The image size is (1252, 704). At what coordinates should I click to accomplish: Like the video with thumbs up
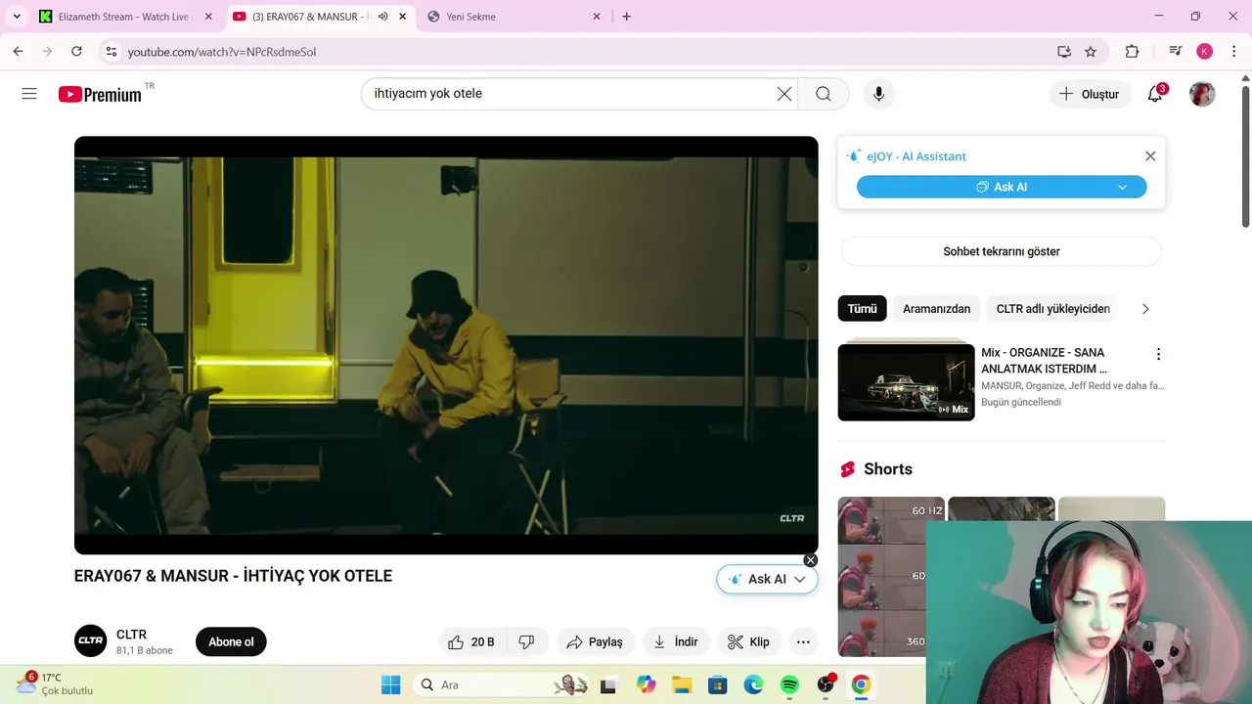[x=471, y=642]
